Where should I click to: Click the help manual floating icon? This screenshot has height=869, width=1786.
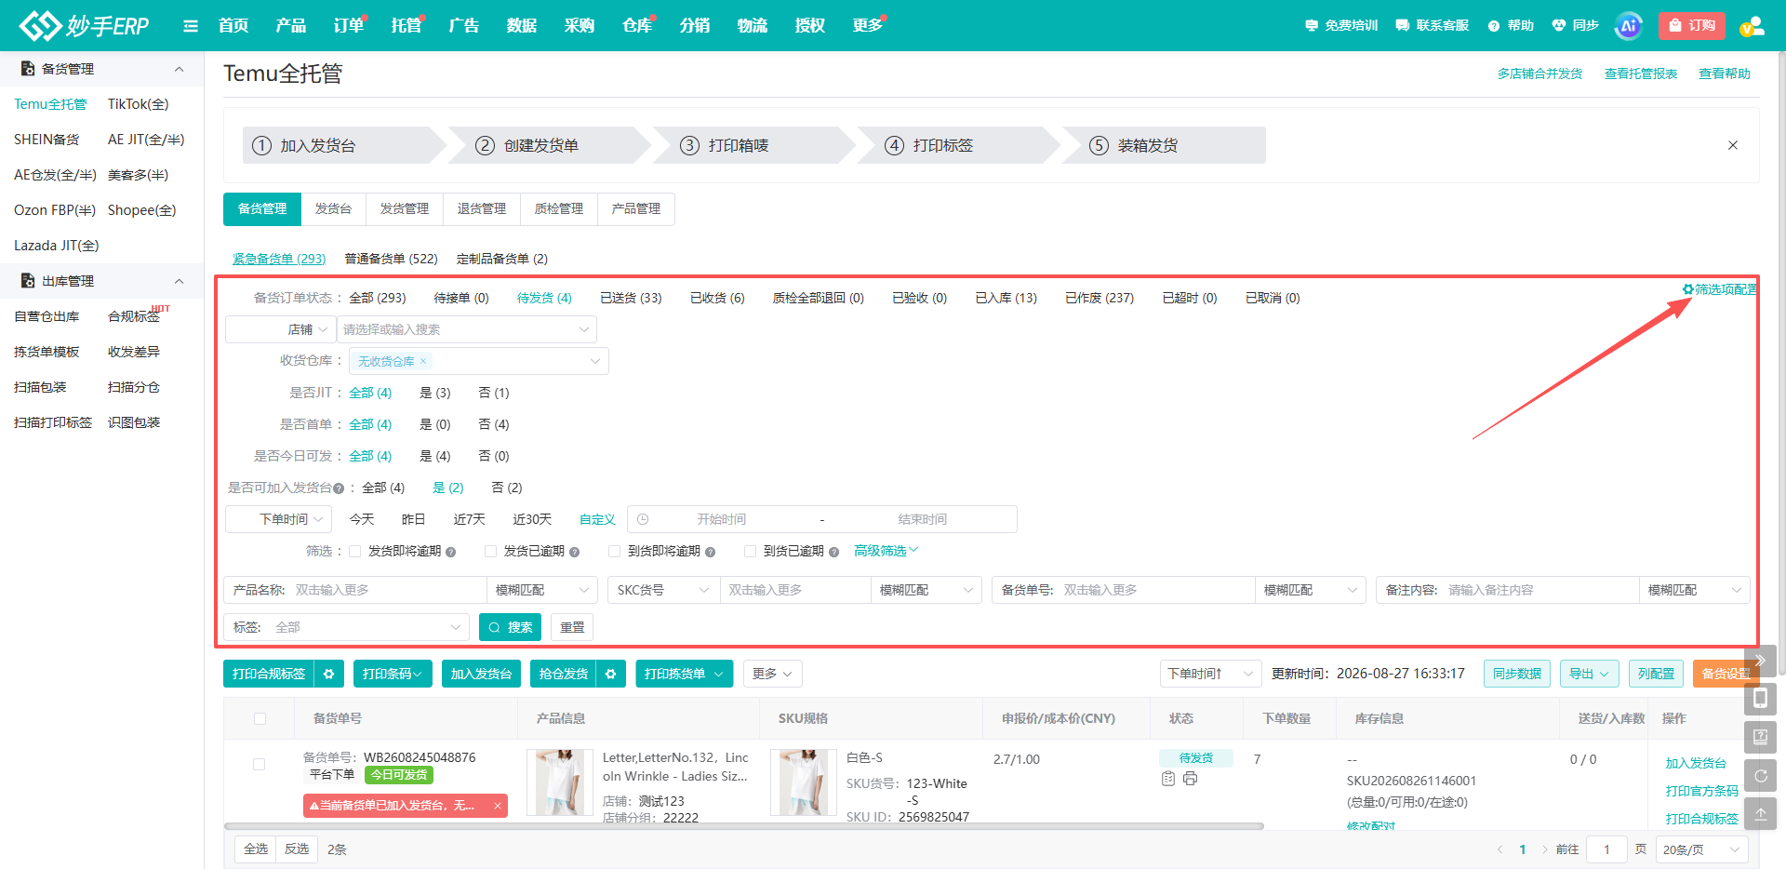coord(1760,737)
